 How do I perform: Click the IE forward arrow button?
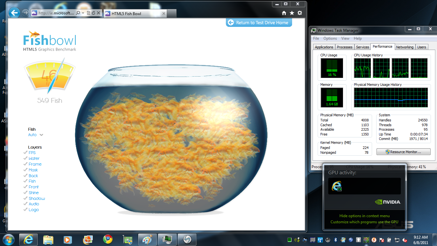tap(26, 13)
